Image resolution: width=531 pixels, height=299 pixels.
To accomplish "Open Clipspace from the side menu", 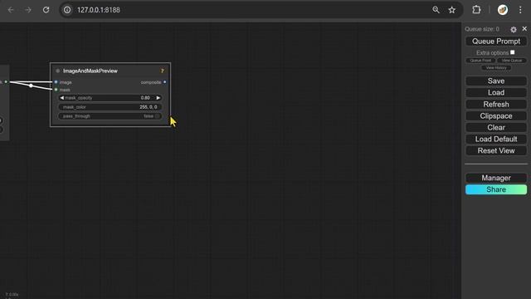I will click(x=496, y=116).
